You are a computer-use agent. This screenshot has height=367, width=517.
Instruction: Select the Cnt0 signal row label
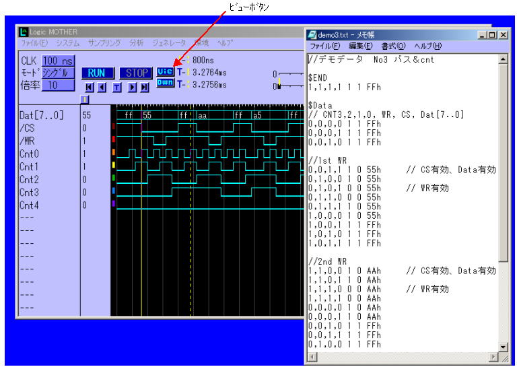(x=30, y=154)
